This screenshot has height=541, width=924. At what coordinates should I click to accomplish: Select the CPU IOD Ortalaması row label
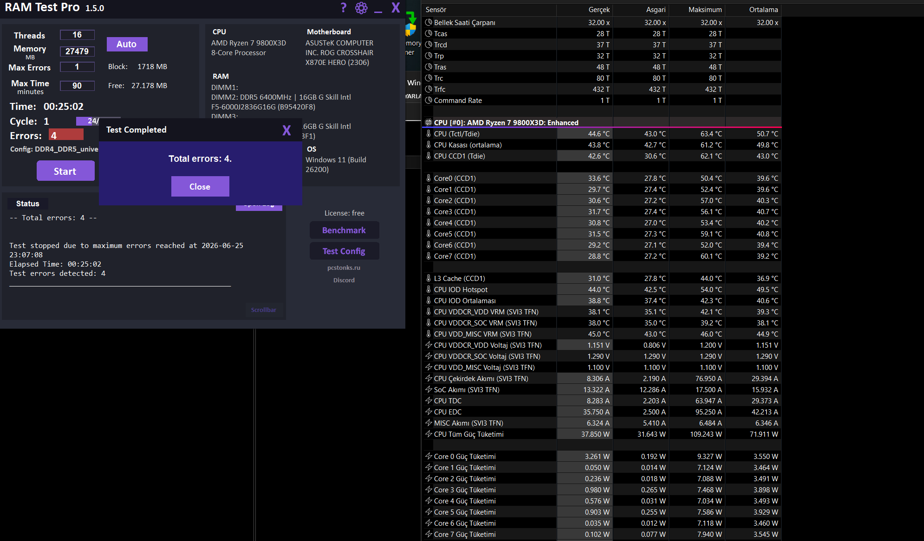[465, 300]
